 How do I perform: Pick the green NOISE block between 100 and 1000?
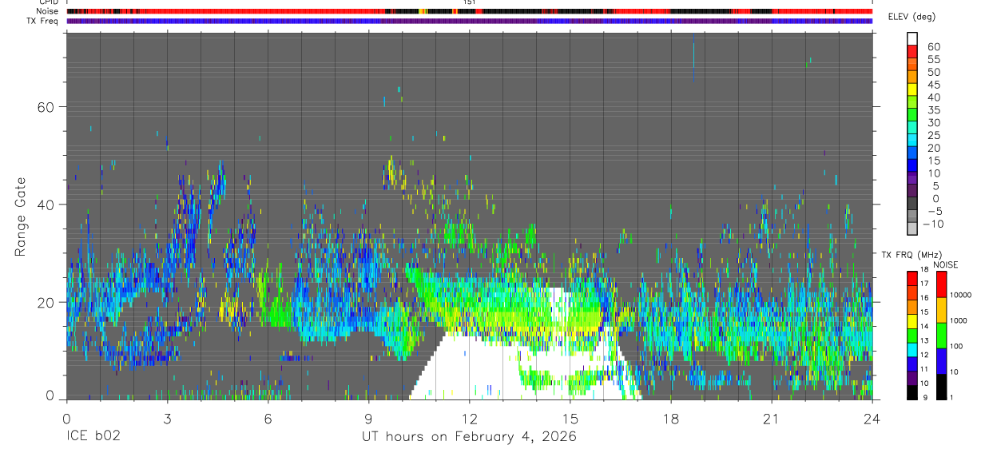pos(940,334)
